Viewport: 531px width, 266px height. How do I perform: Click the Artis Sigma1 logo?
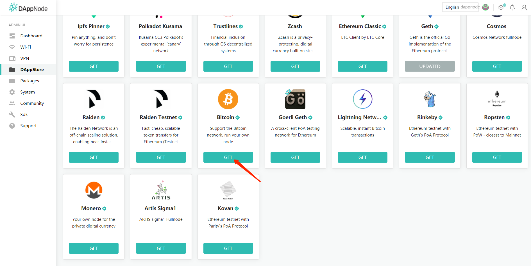(161, 190)
